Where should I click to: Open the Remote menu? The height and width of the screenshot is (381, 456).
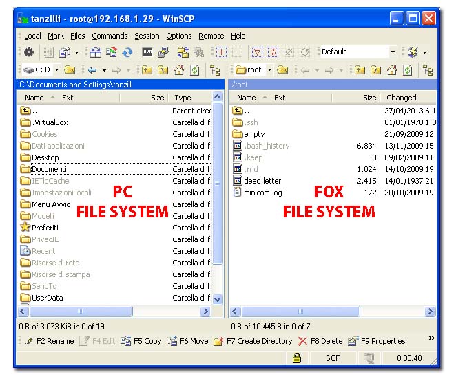click(x=211, y=36)
